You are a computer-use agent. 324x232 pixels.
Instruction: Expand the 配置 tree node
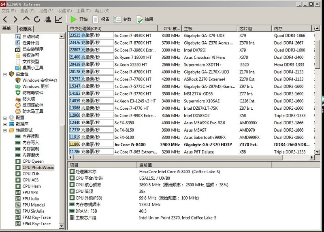point(5,118)
